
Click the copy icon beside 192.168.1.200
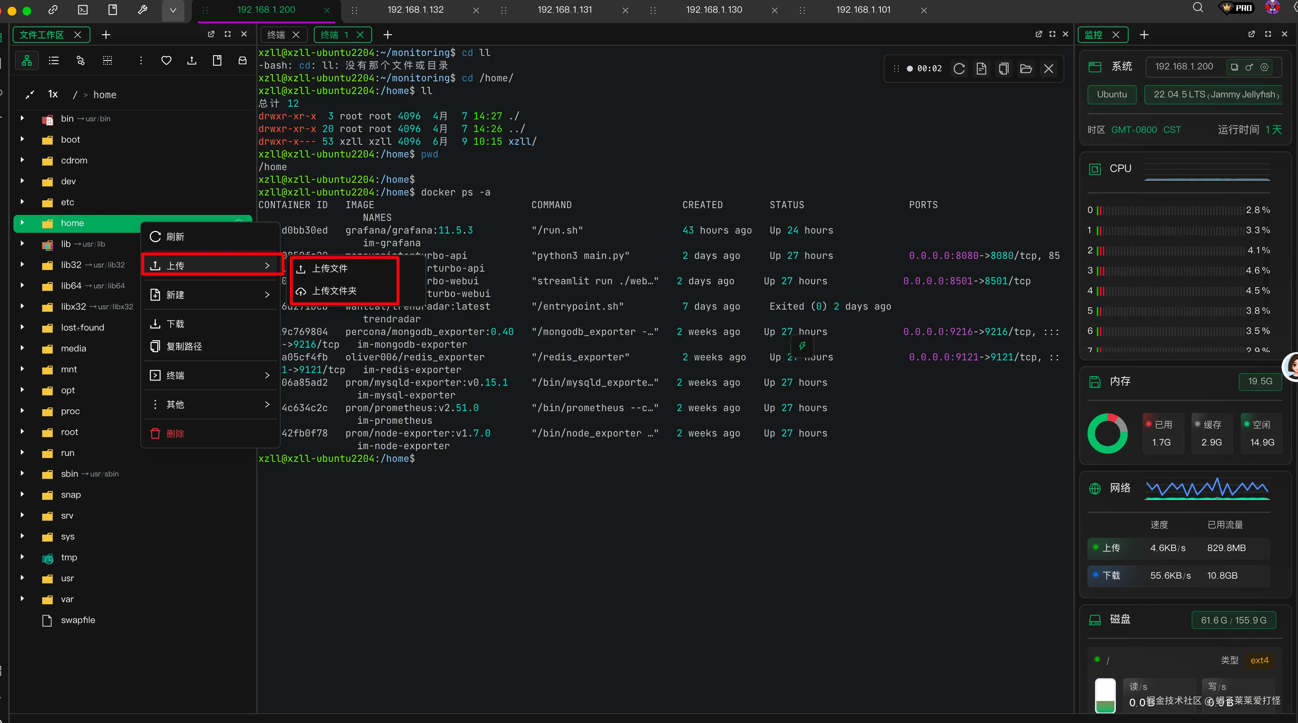point(1234,67)
